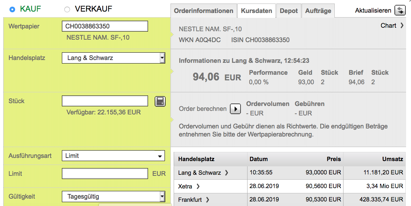The image size is (411, 206).
Task: Click the calculator icon next to Stück
Action: coord(160,101)
